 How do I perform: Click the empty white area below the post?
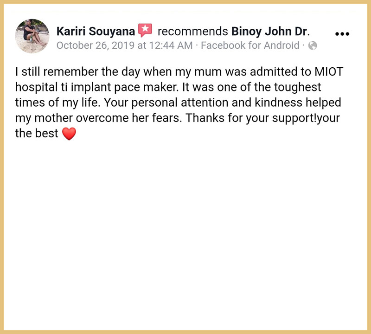pos(185,232)
